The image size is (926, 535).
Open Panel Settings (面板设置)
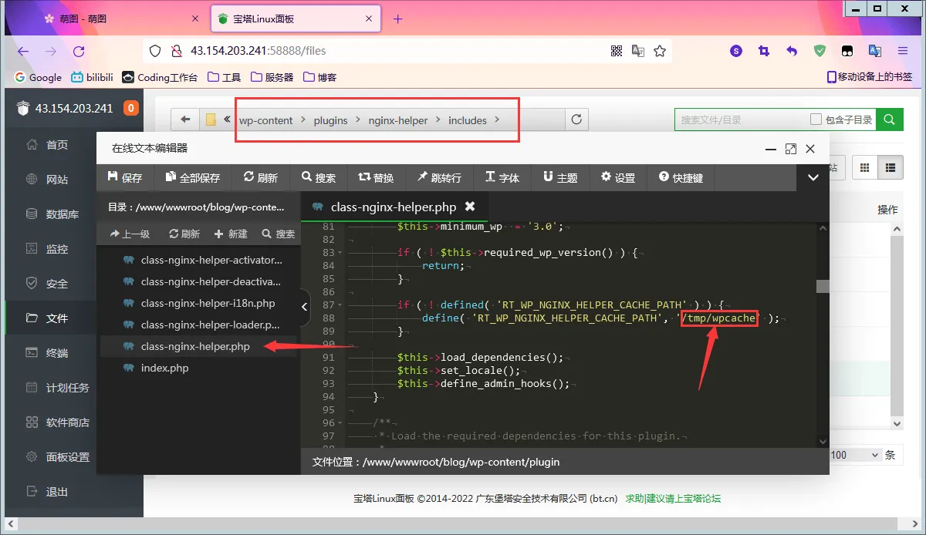click(x=58, y=456)
